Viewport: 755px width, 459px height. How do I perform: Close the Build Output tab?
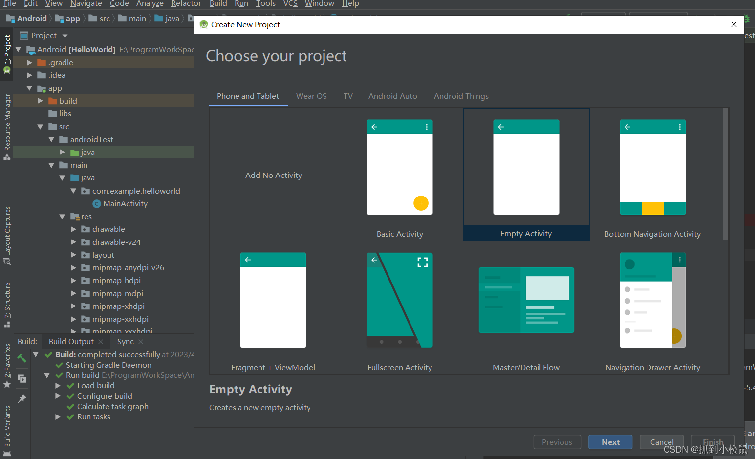coord(101,342)
